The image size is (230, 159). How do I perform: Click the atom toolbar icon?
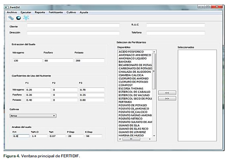tap(26, 18)
